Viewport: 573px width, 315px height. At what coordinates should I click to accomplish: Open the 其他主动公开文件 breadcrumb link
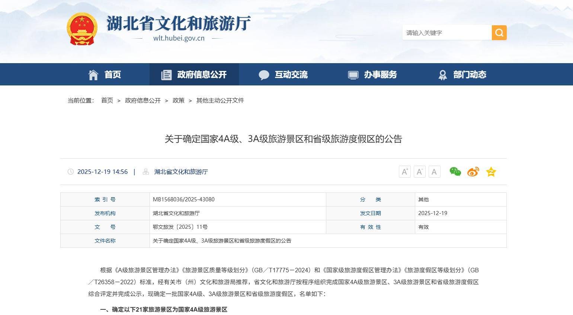pyautogui.click(x=220, y=100)
